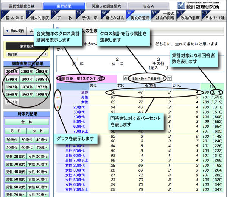Open section §6 男女の差異
Image resolution: width=227 pixels, height=197 pixels.
tap(138, 16)
